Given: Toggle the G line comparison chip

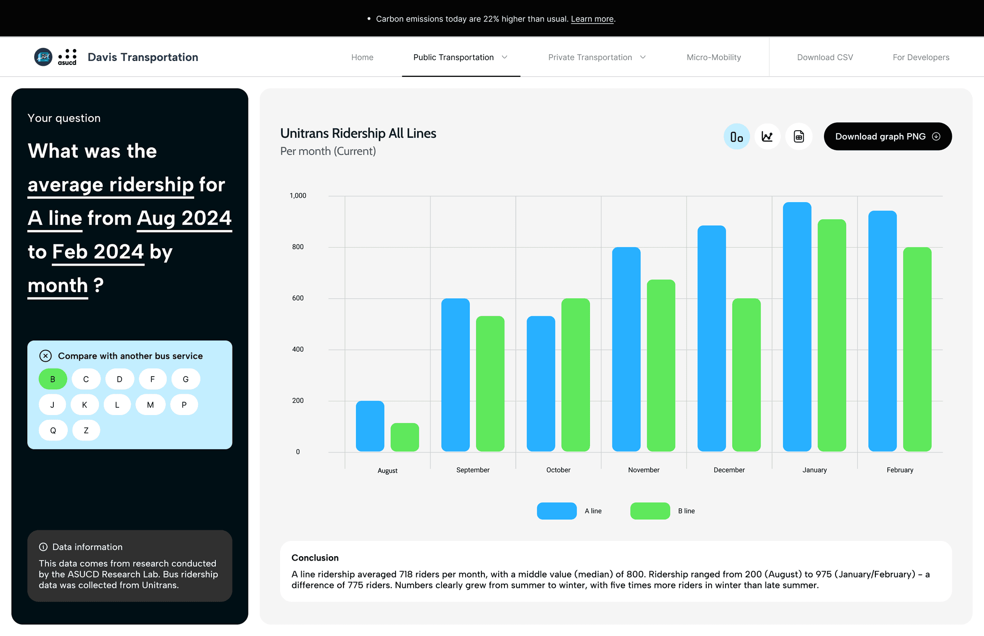Looking at the screenshot, I should (x=185, y=379).
